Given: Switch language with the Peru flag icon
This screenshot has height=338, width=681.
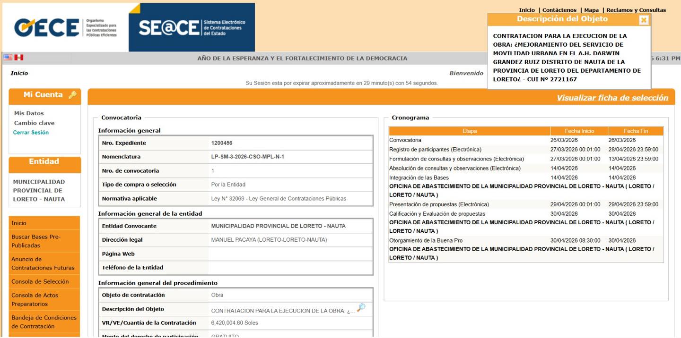Looking at the screenshot, I should (x=19, y=58).
